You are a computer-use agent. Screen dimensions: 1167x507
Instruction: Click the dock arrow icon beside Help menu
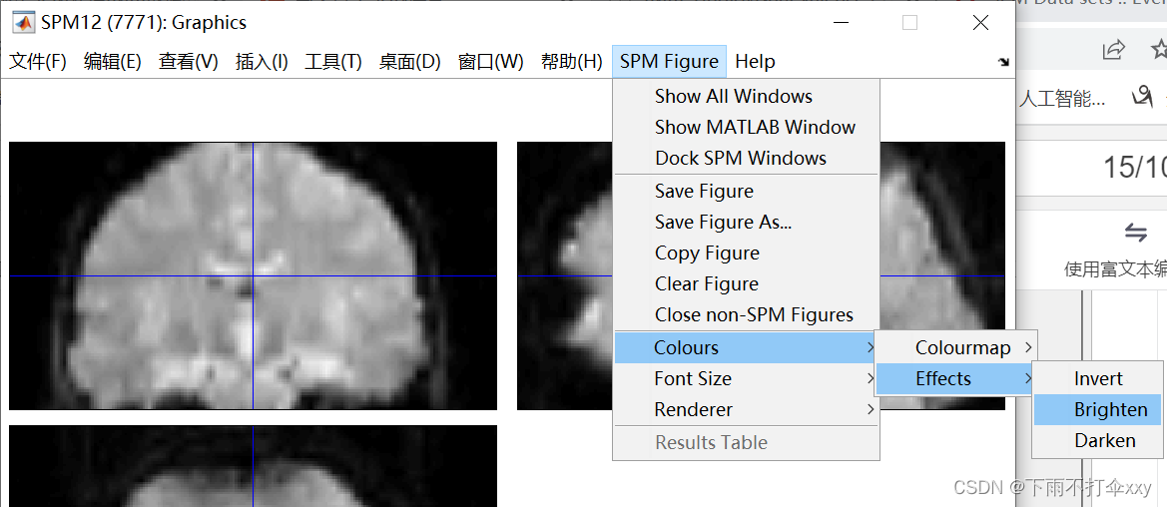(x=1003, y=63)
